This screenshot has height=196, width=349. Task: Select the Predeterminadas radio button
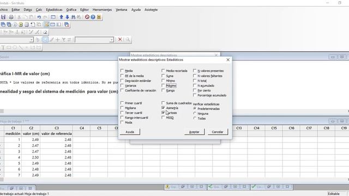[x=195, y=109]
